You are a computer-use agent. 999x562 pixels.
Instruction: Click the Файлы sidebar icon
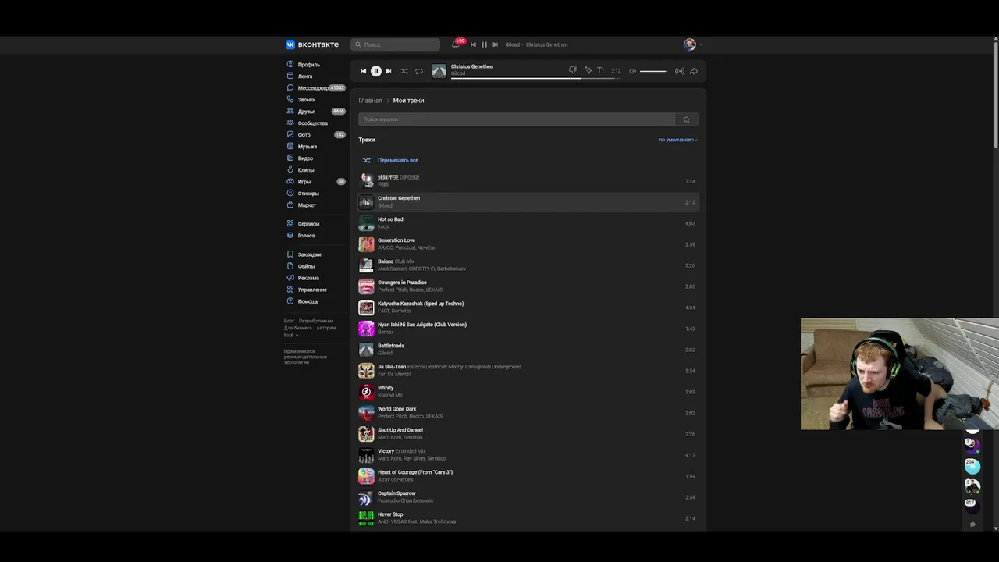pyautogui.click(x=290, y=266)
